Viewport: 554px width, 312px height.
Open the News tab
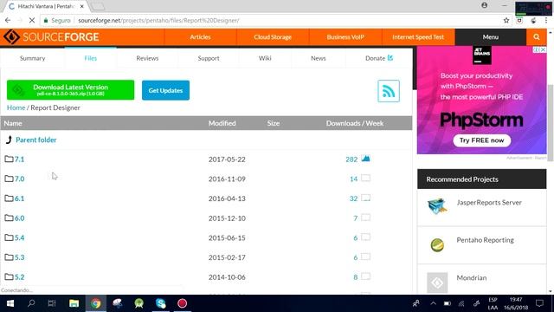click(x=319, y=58)
